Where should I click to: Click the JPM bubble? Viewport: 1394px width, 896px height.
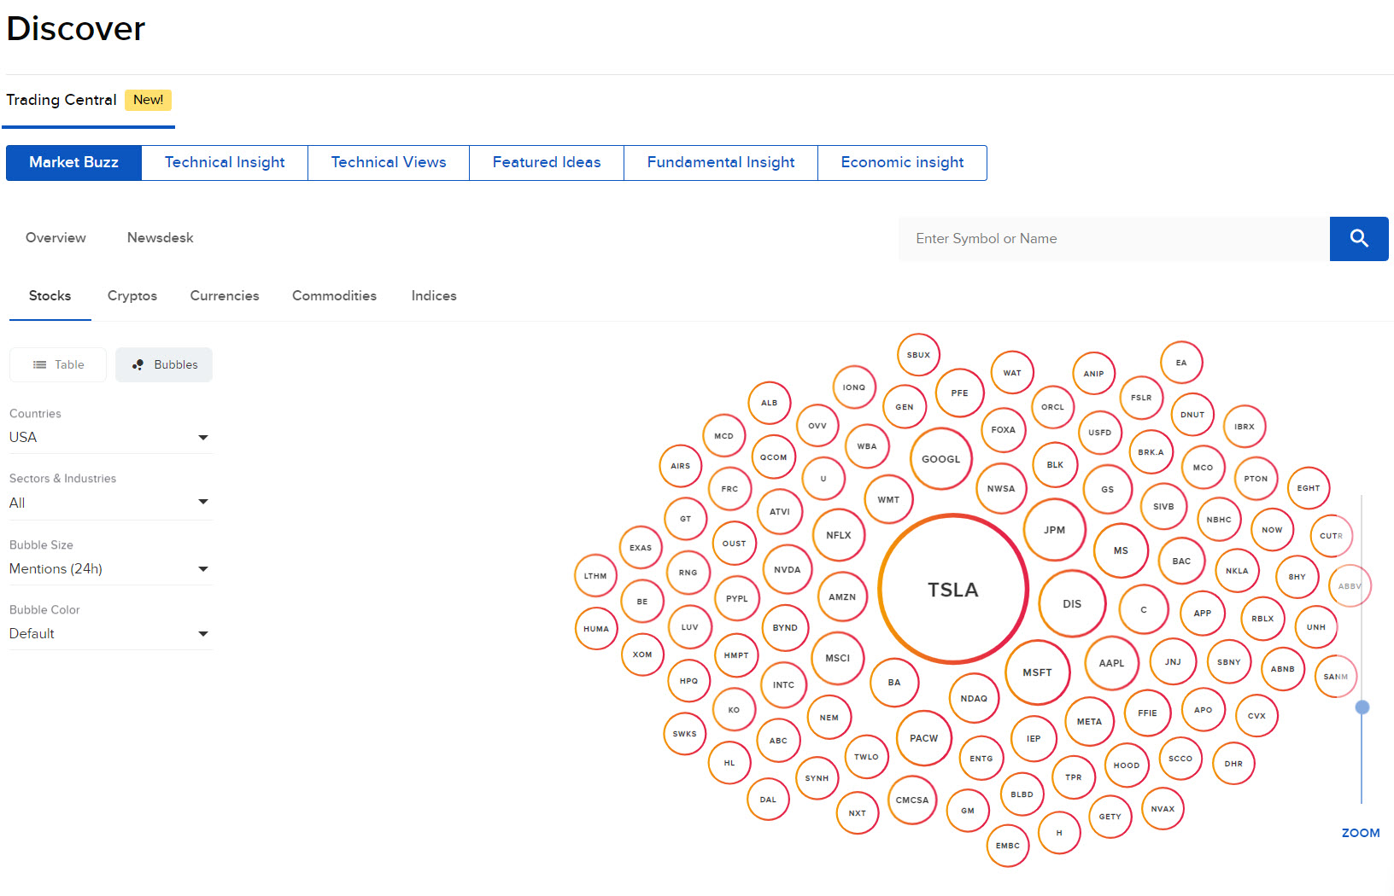click(x=1055, y=529)
